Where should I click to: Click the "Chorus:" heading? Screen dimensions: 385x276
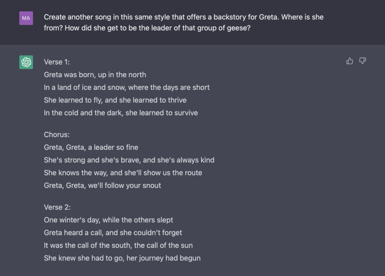[57, 134]
